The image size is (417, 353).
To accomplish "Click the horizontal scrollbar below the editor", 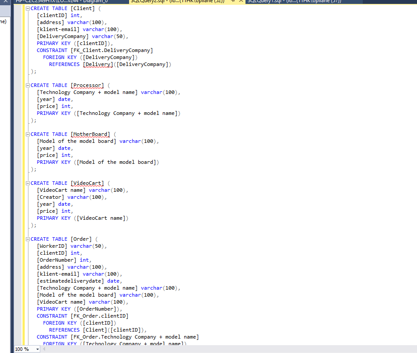I will pos(219,349).
